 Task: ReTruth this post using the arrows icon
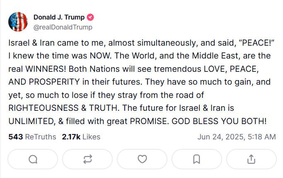87,159
